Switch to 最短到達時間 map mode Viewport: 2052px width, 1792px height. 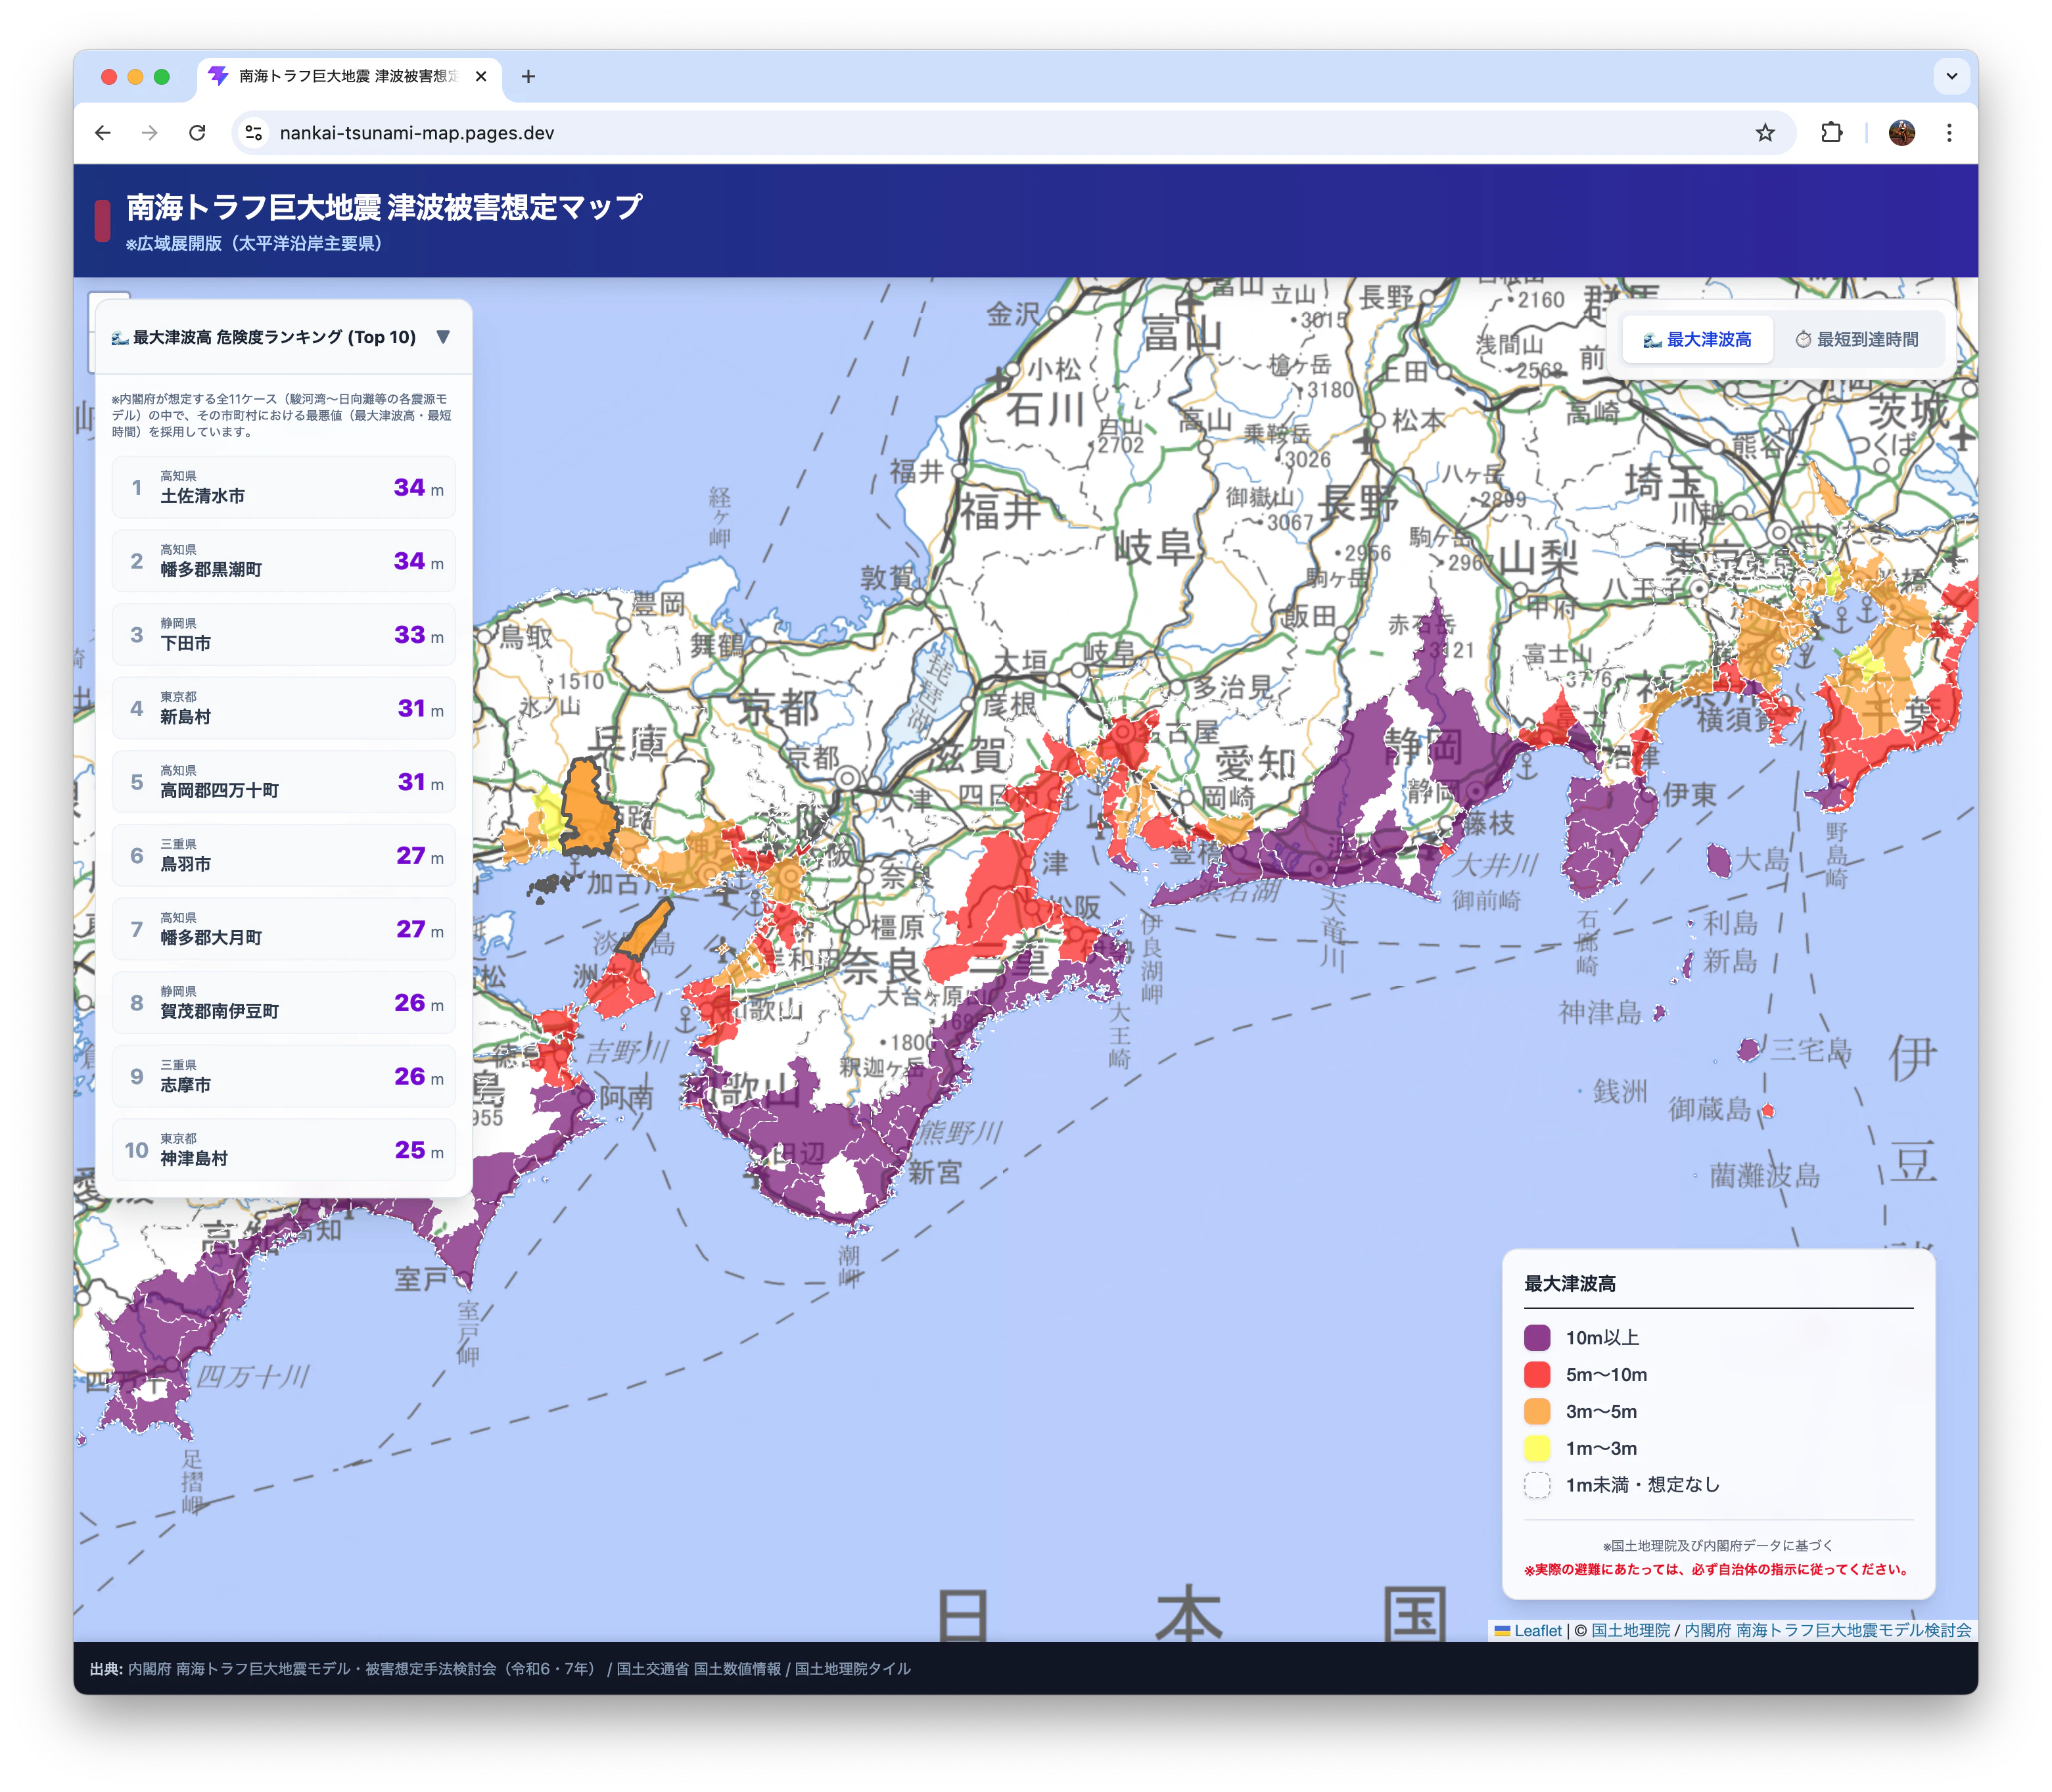(x=1856, y=340)
